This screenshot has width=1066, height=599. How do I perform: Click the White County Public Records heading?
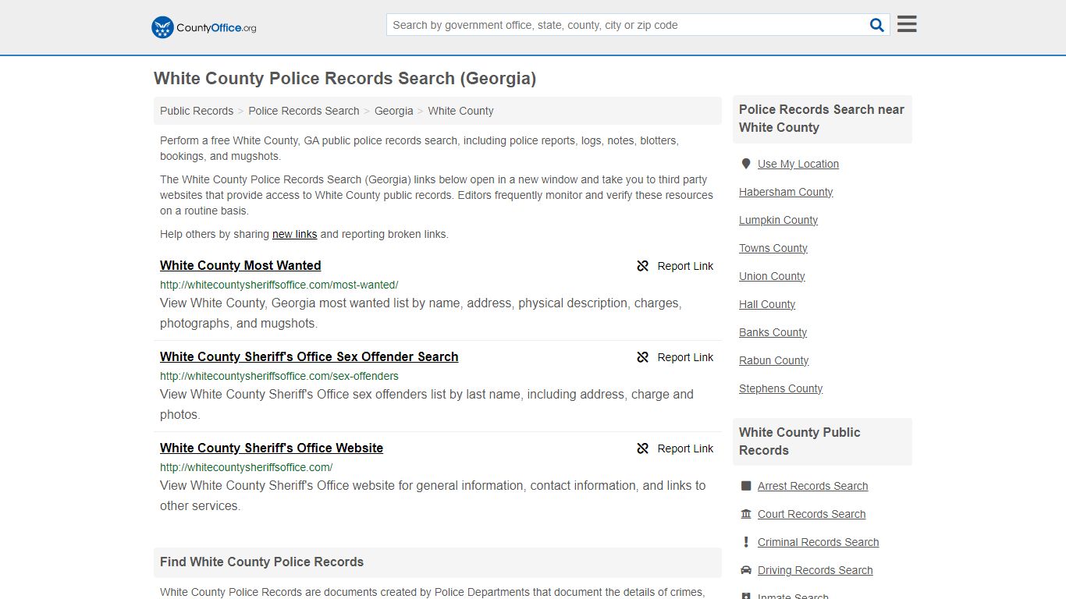click(800, 441)
